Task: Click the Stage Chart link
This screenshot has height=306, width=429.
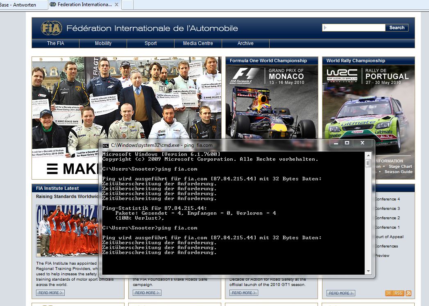Action: (400, 166)
